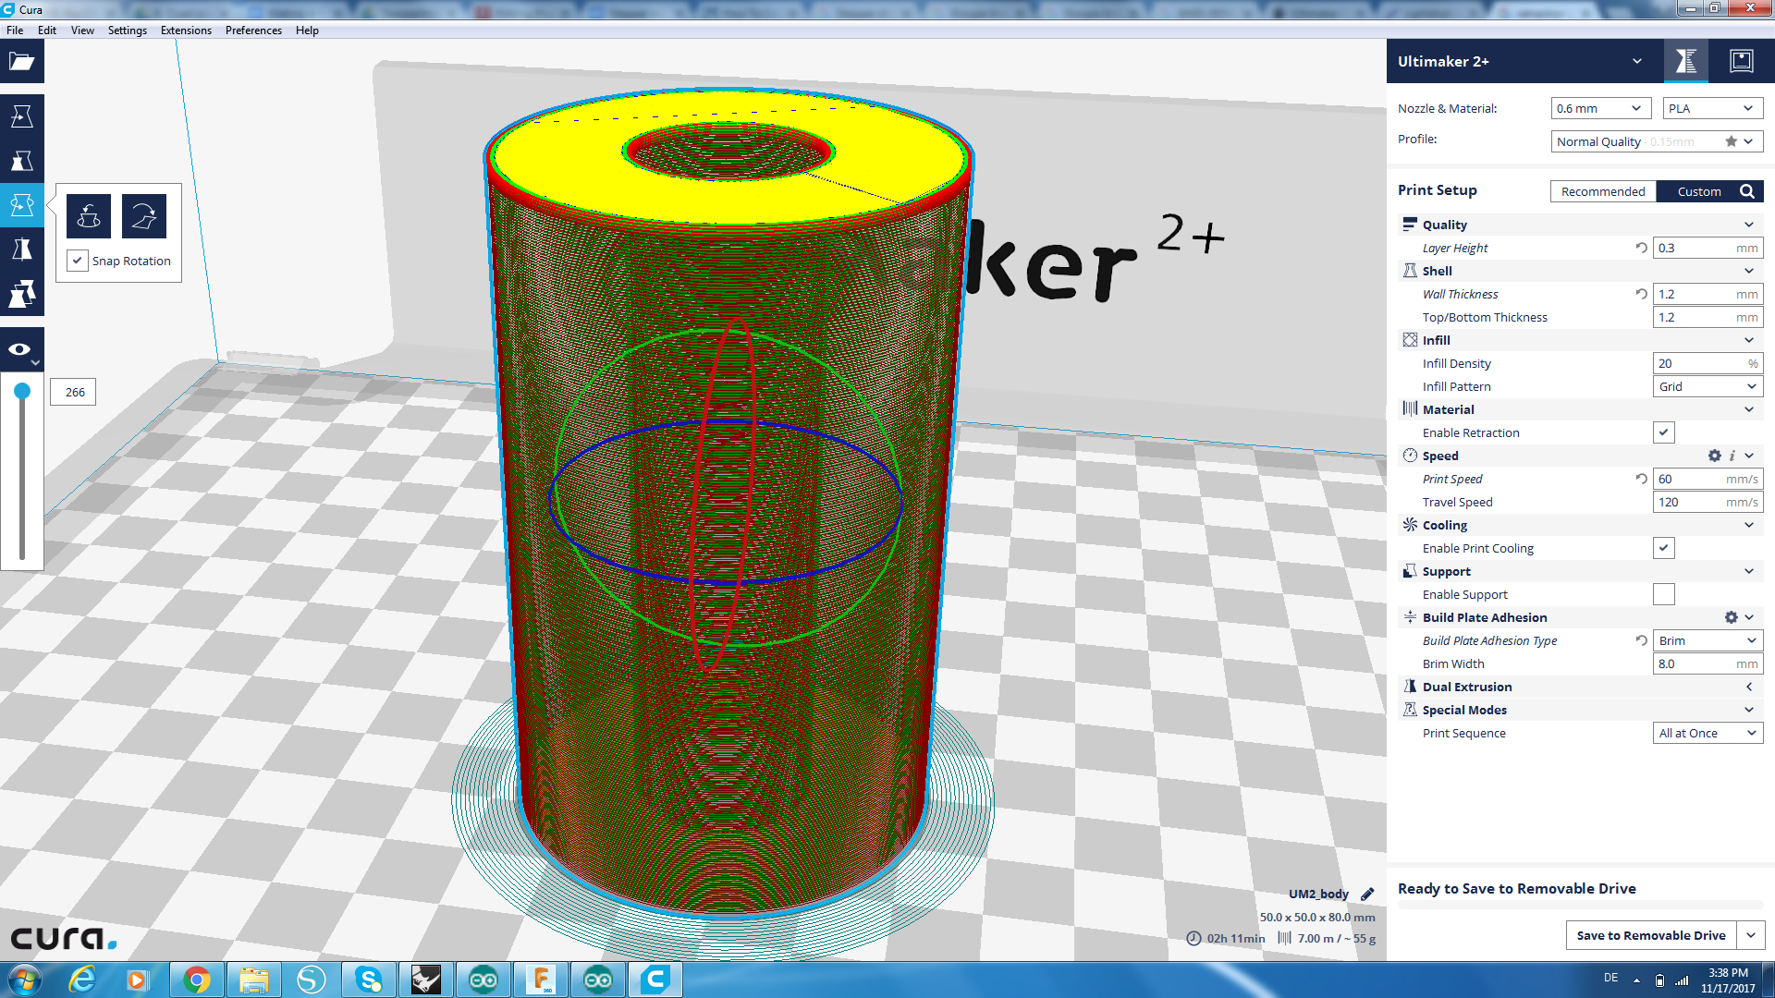Switch to the Monitor stage icon
The width and height of the screenshot is (1775, 998).
[1741, 62]
